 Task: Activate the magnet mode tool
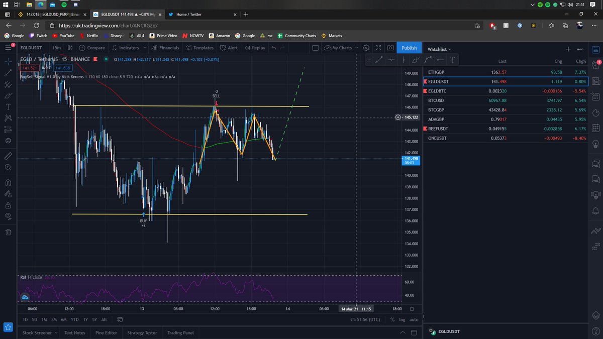(8, 182)
